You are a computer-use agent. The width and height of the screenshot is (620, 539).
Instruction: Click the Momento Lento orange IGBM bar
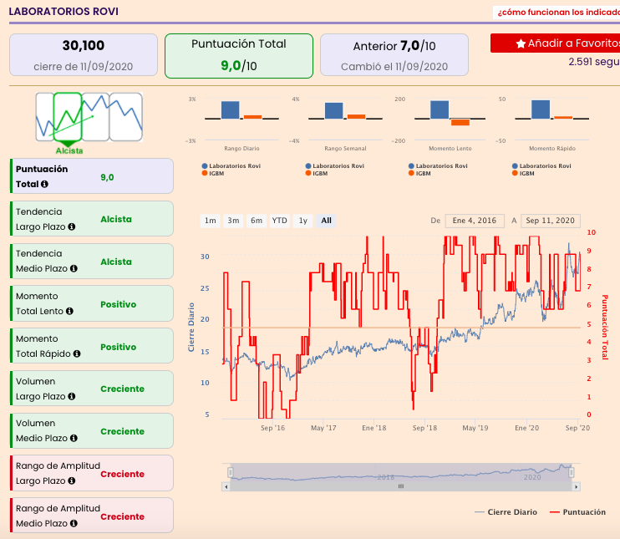(460, 122)
